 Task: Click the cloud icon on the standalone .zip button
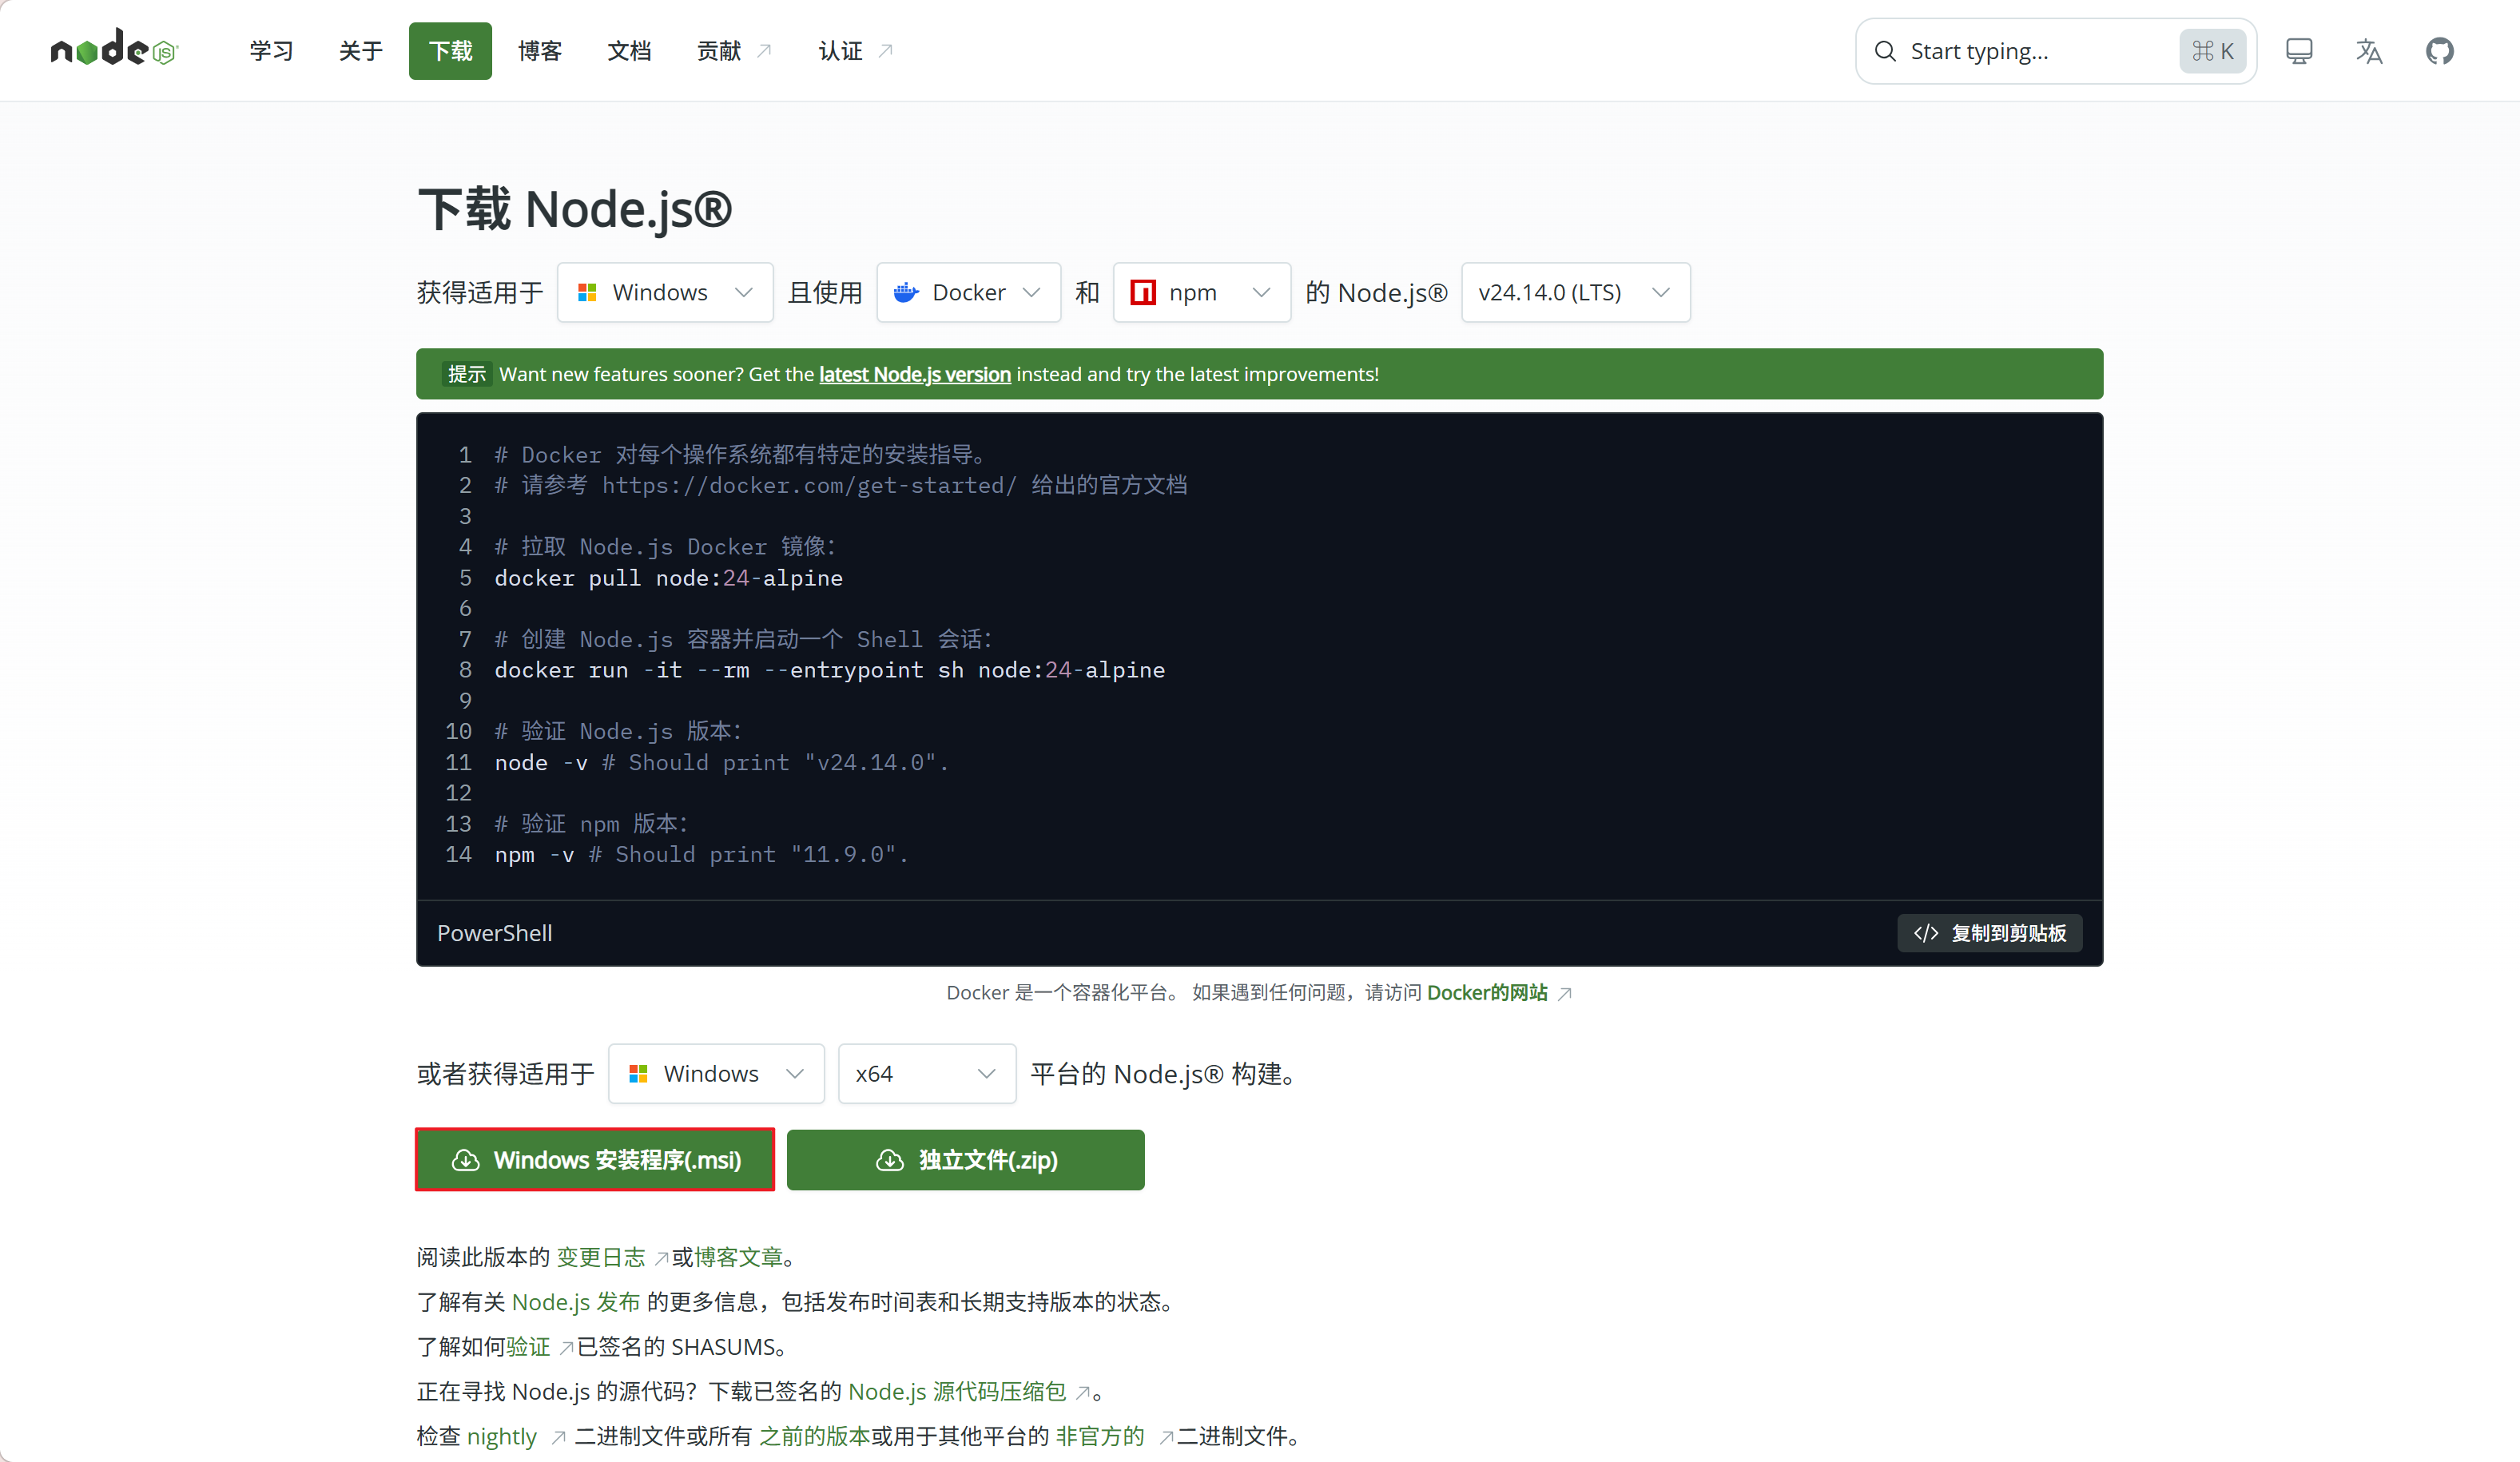[x=890, y=1160]
